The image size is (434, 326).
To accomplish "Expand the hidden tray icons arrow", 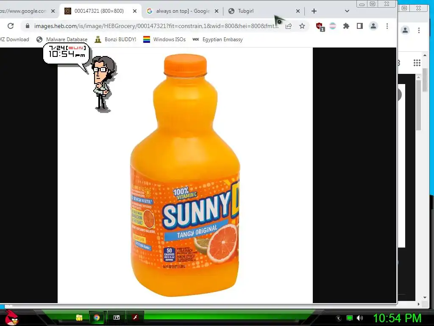I will 338,318.
